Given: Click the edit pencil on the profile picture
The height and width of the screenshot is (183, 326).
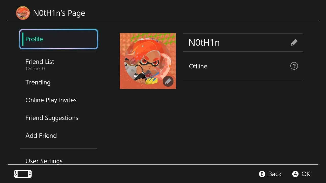Looking at the screenshot, I should click(168, 81).
